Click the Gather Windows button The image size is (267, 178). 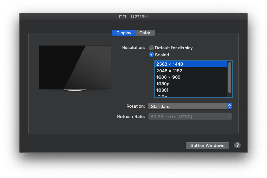[207, 145]
